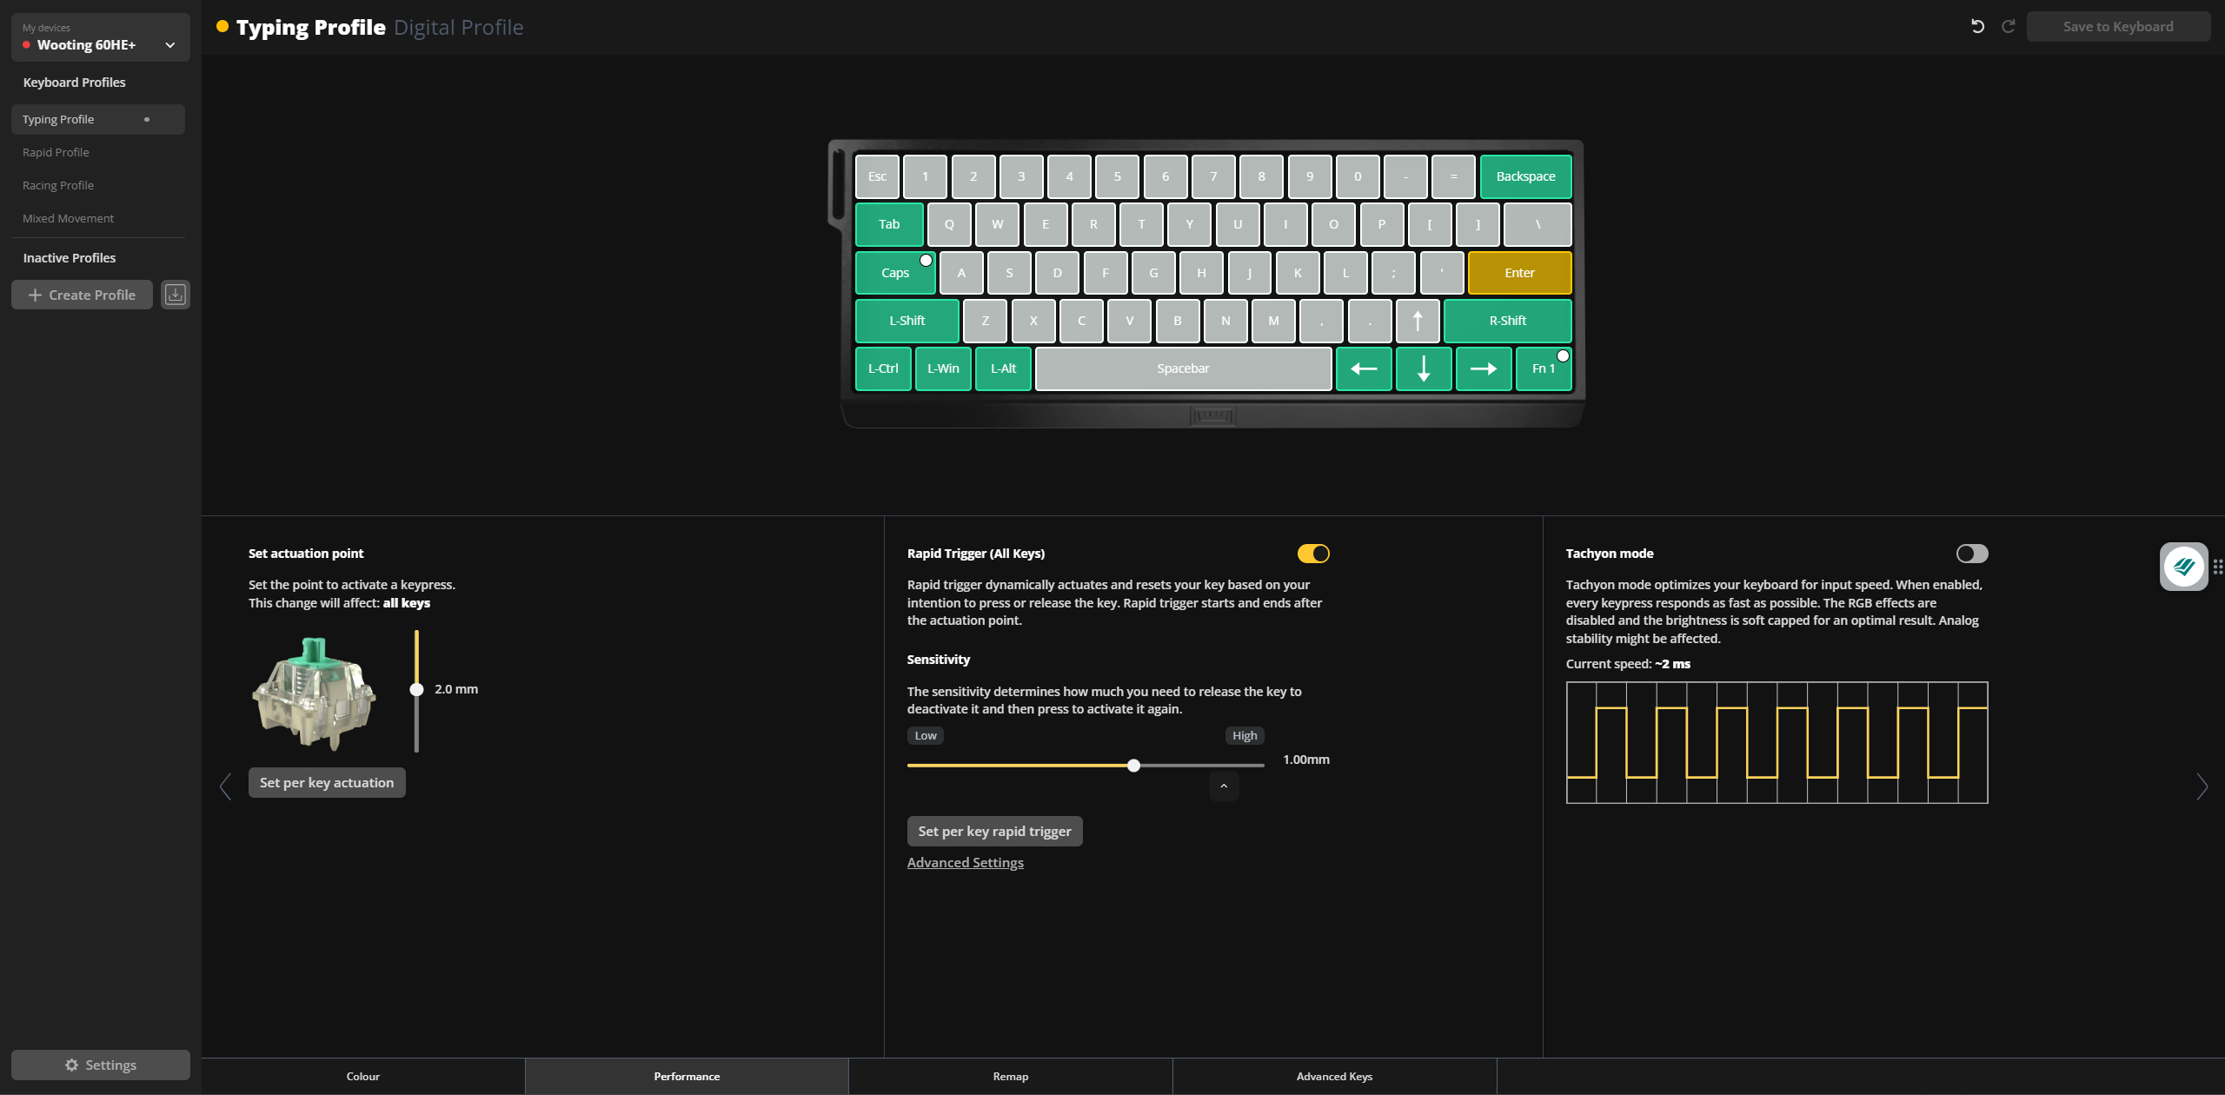Viewport: 2225px width, 1095px height.
Task: Click the right arrow key on keyboard
Action: [x=1484, y=368]
